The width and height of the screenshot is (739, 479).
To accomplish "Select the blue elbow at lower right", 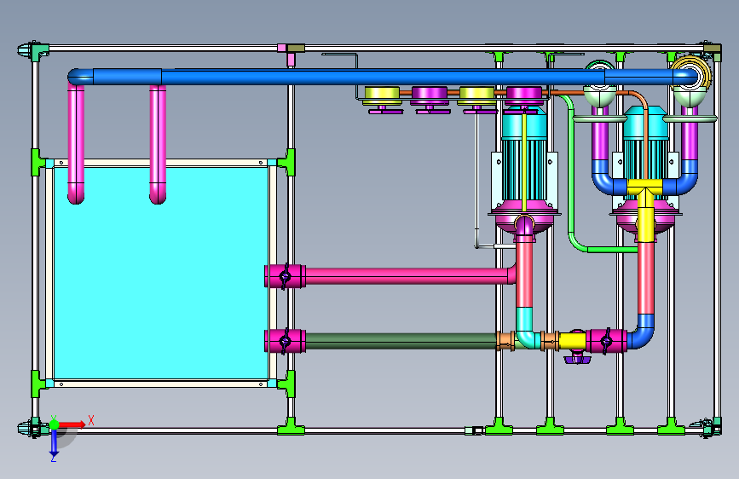I will pyautogui.click(x=643, y=333).
